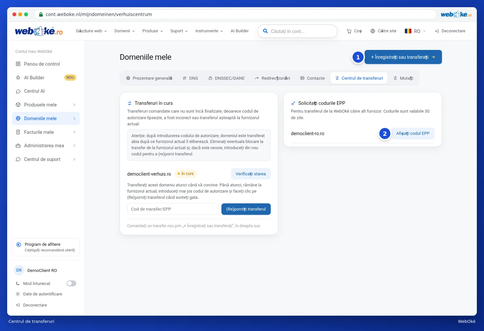
Task: Open AI Builder in the top navigation
Action: tap(240, 31)
